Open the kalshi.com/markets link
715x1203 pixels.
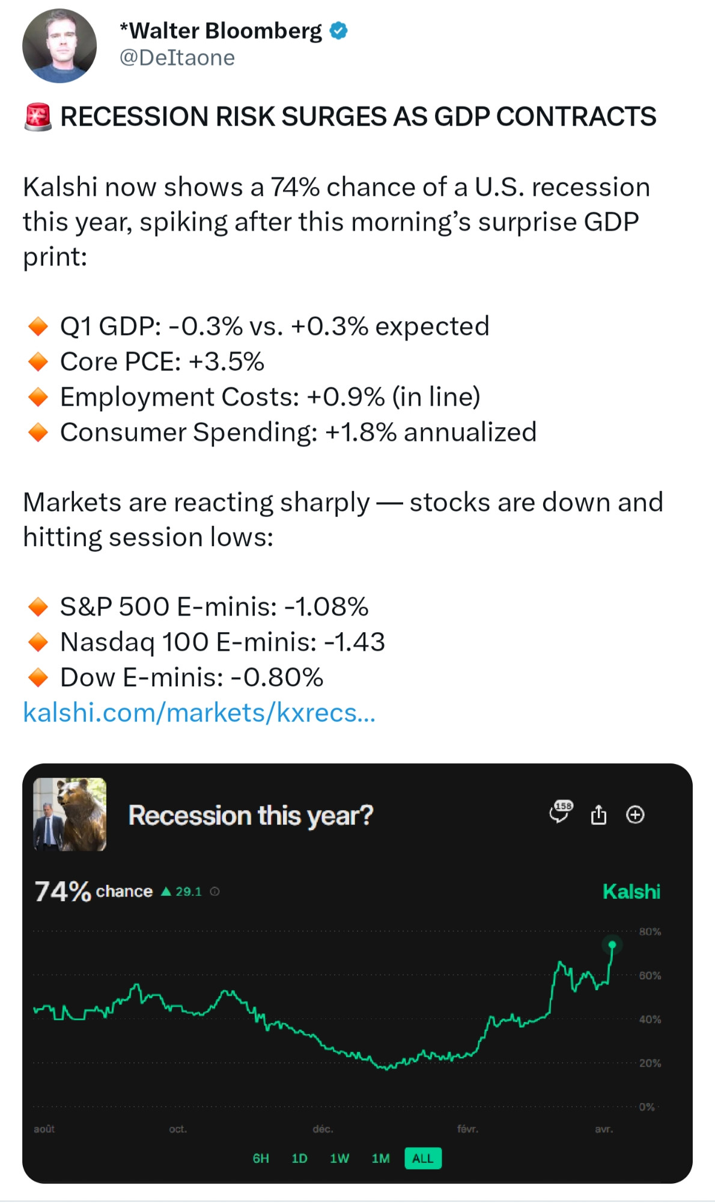coord(199,712)
